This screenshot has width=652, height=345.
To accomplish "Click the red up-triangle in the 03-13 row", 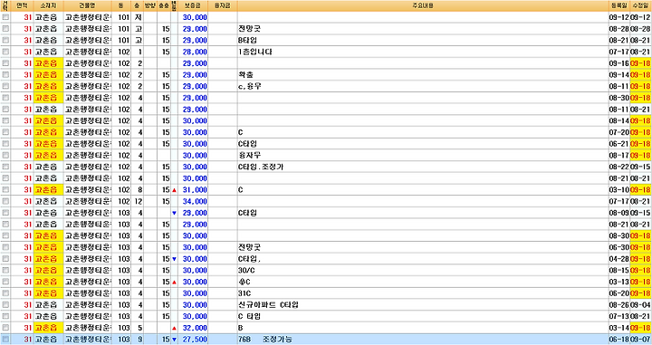I will 174,282.
